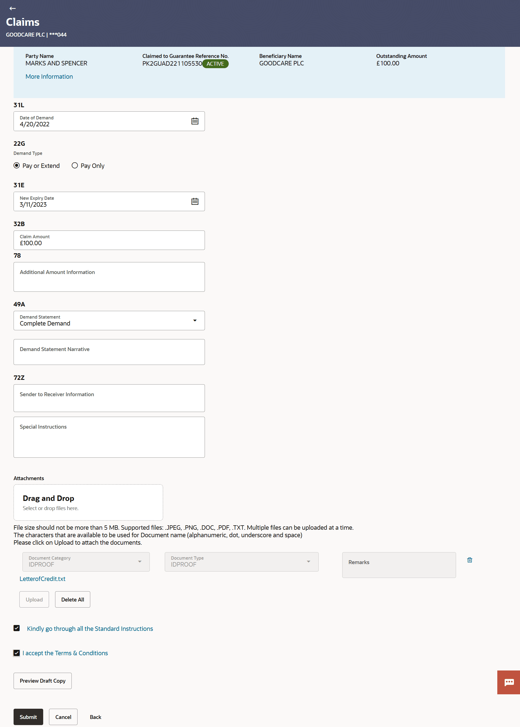The width and height of the screenshot is (520, 727).
Task: Click the Delete All button
Action: [x=73, y=600]
